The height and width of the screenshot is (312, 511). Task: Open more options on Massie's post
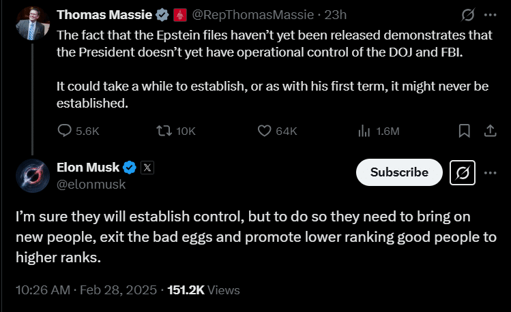[490, 15]
